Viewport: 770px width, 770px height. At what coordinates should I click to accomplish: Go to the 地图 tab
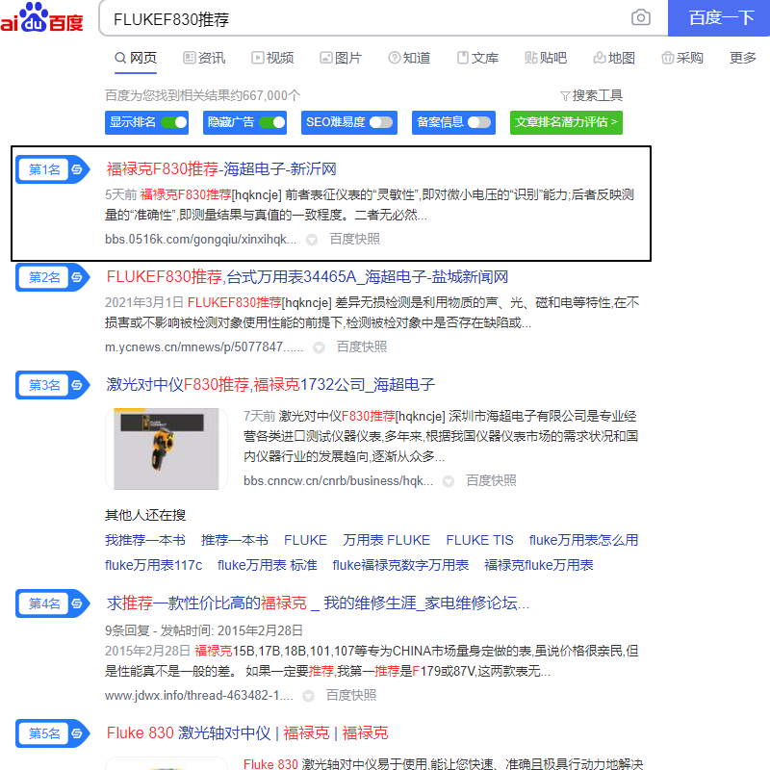pos(614,58)
